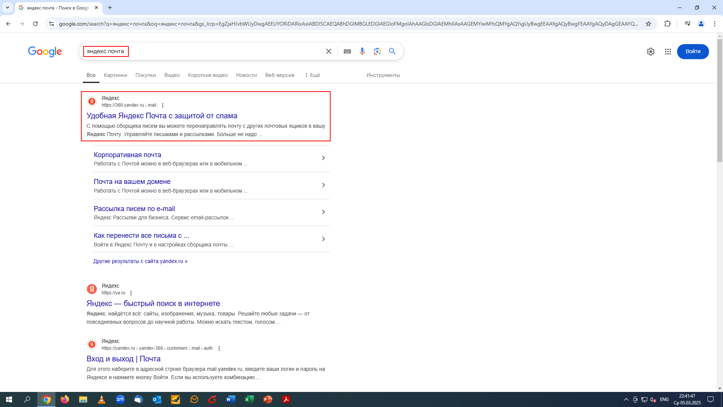Open the Windows Start menu
This screenshot has width=723, height=407.
(x=9, y=399)
